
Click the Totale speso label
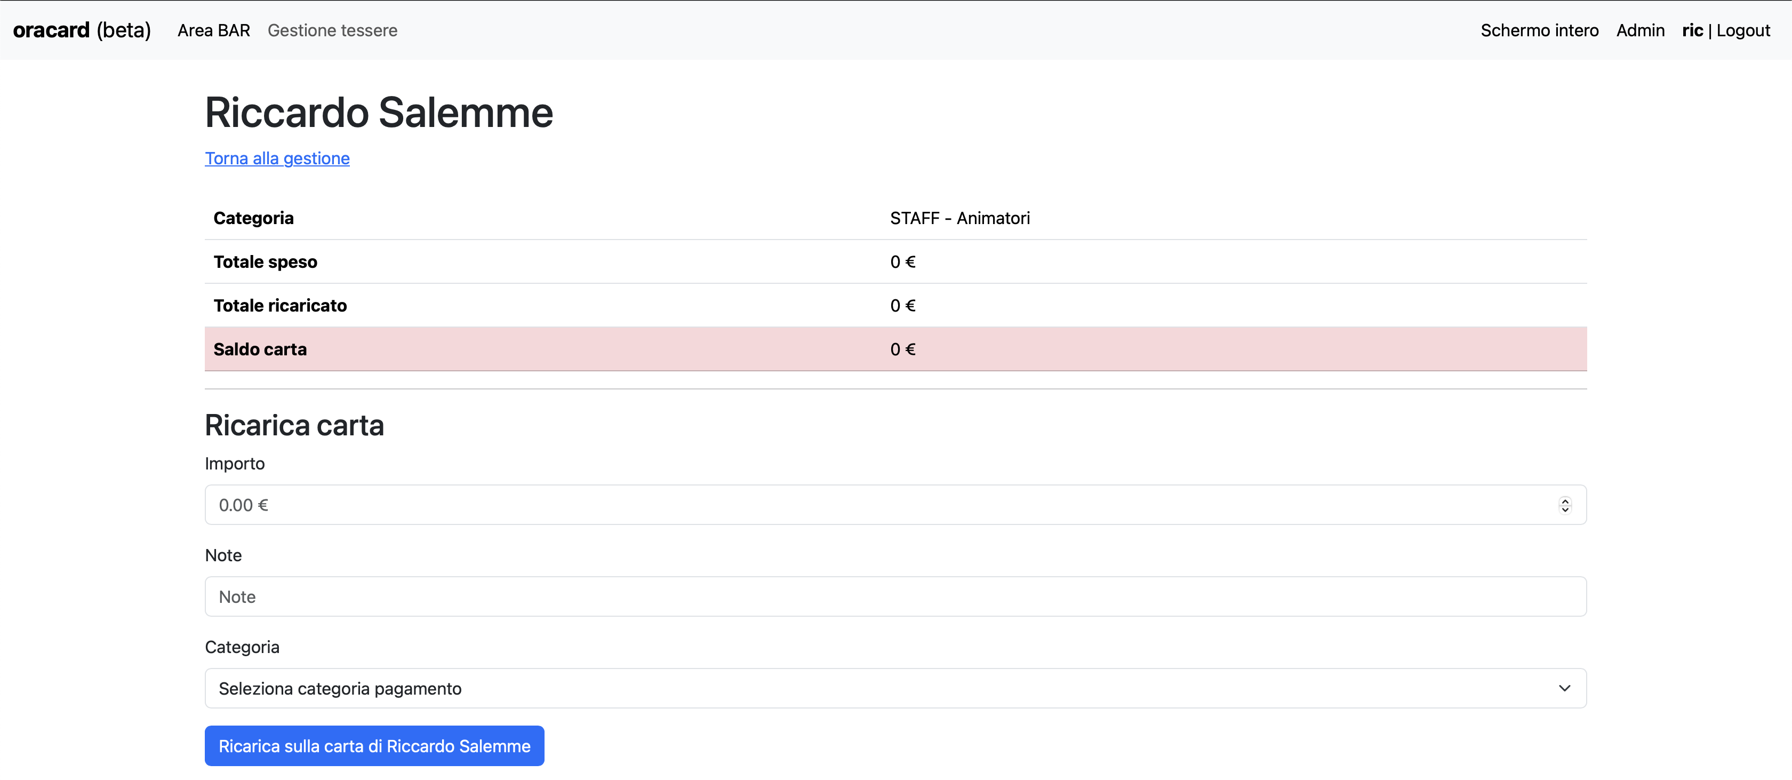[265, 262]
